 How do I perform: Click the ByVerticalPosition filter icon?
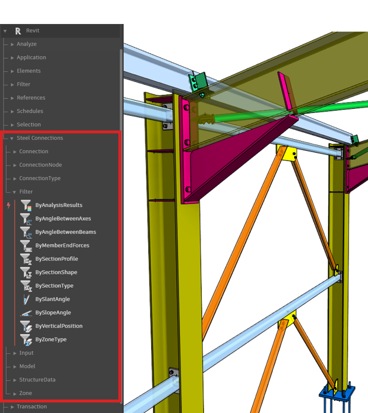coord(26,326)
